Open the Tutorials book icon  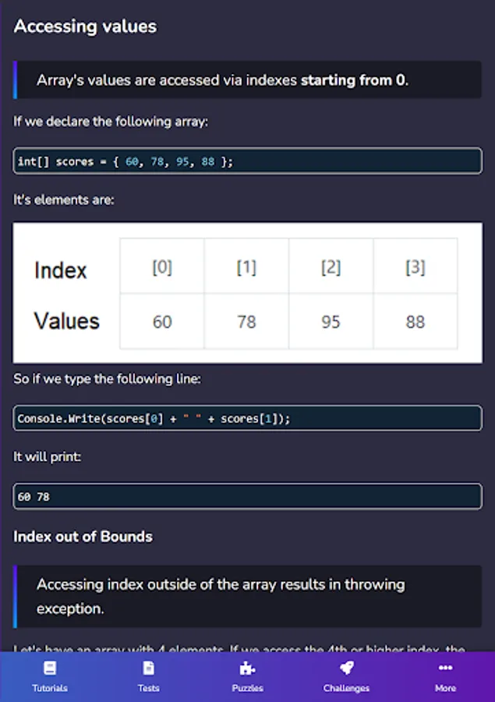[x=50, y=668]
